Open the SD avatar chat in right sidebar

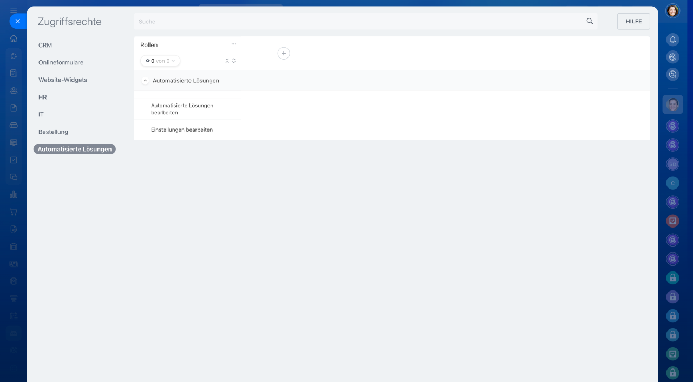point(672,164)
